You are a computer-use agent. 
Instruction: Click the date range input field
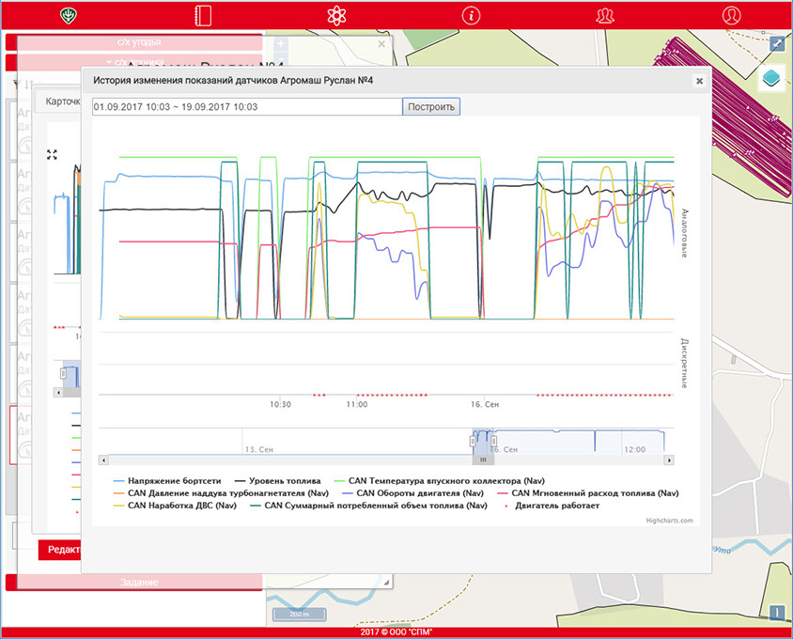(x=247, y=107)
